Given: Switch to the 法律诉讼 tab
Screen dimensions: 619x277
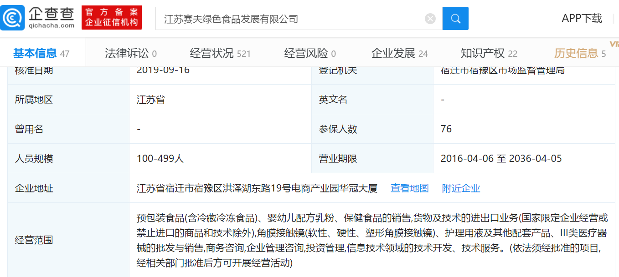Looking at the screenshot, I should click(131, 53).
